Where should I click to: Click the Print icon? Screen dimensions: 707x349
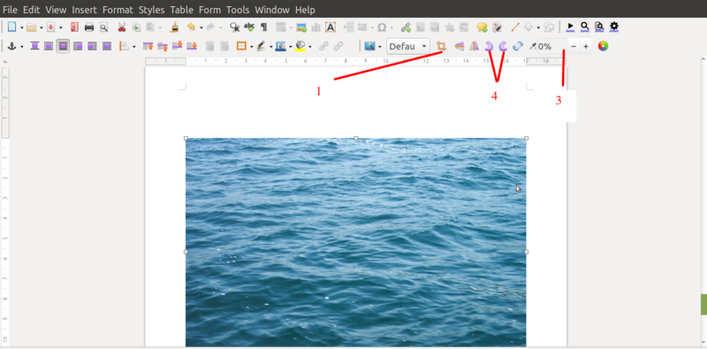pyautogui.click(x=89, y=27)
